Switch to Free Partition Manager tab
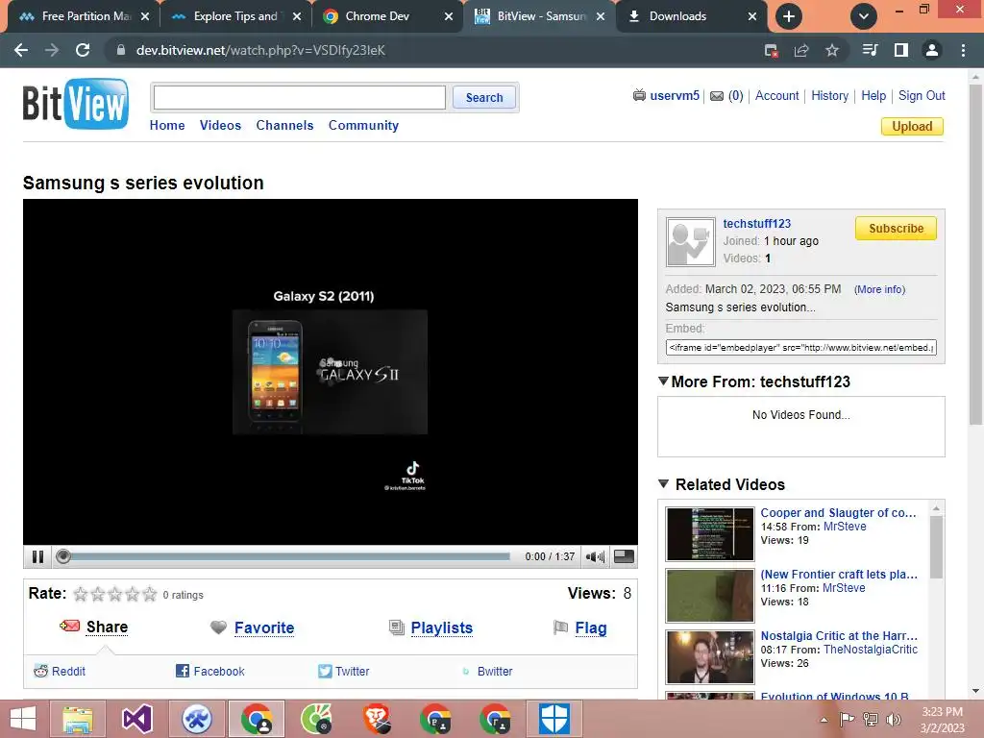 (85, 16)
